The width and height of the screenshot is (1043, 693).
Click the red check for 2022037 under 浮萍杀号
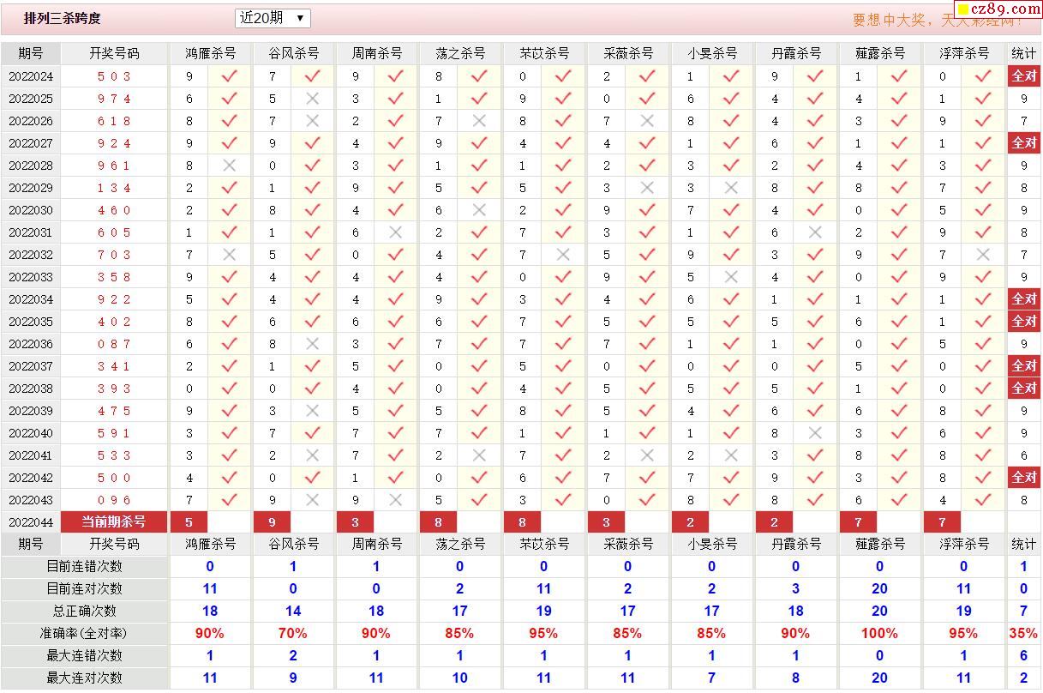pos(983,366)
